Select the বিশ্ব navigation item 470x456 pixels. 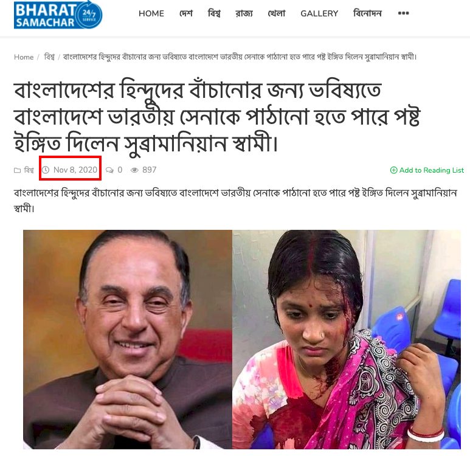click(x=214, y=13)
